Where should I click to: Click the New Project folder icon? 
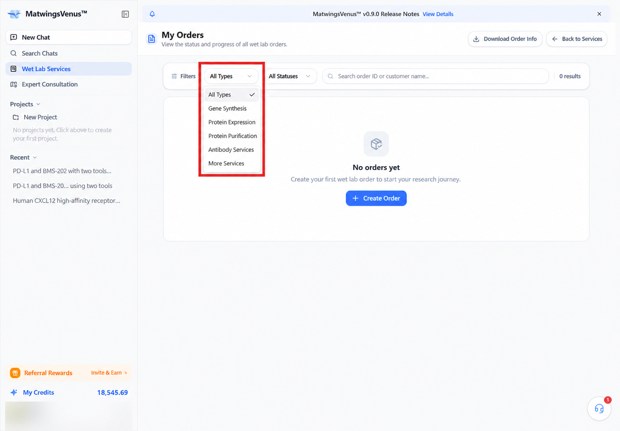coord(16,117)
